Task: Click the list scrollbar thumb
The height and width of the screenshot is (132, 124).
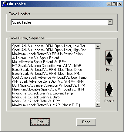Action: 98,64
